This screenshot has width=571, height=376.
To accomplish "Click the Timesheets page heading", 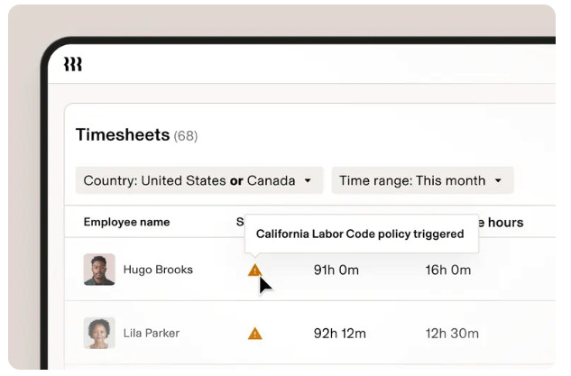I will point(123,134).
